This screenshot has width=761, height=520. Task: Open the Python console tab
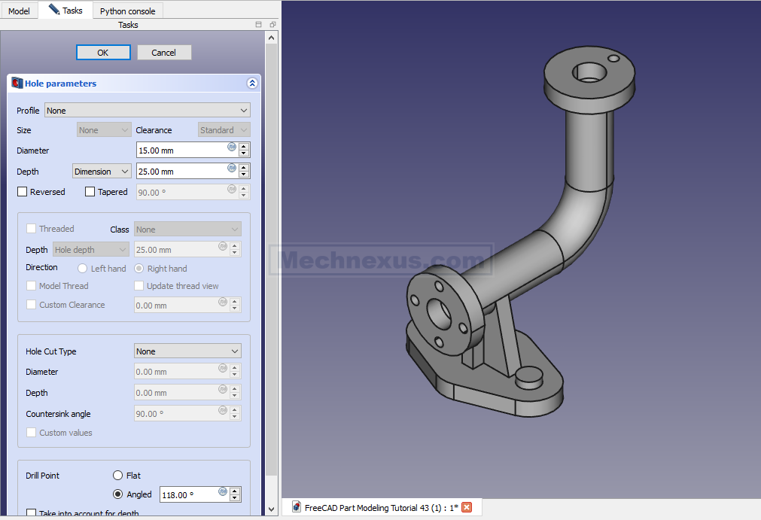click(x=127, y=11)
